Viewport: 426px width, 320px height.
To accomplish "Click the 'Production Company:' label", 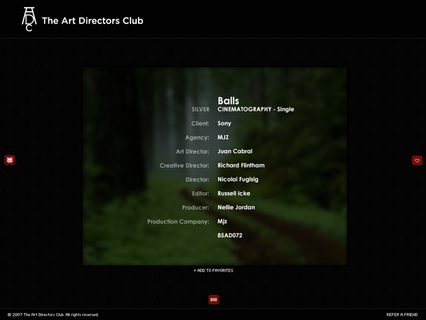I will [178, 221].
